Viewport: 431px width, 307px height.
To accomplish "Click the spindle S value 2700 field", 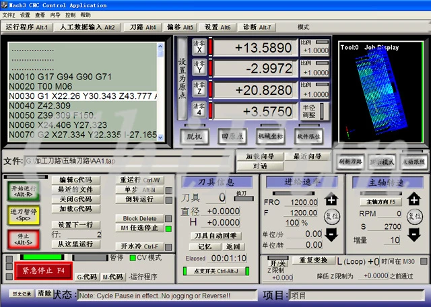I will point(385,226).
